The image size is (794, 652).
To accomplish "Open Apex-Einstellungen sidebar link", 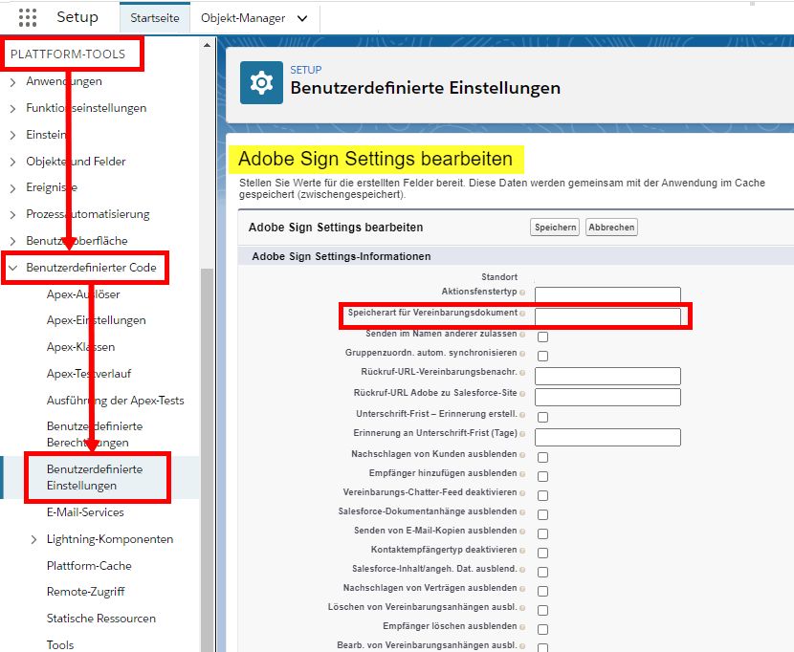I will coord(97,320).
